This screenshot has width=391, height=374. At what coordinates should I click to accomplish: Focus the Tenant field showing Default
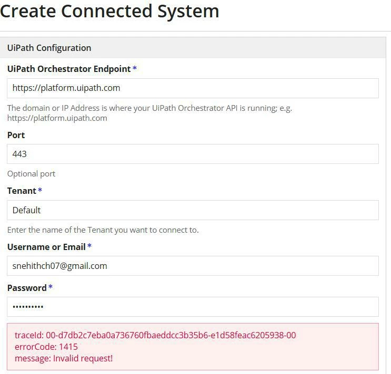pyautogui.click(x=193, y=210)
